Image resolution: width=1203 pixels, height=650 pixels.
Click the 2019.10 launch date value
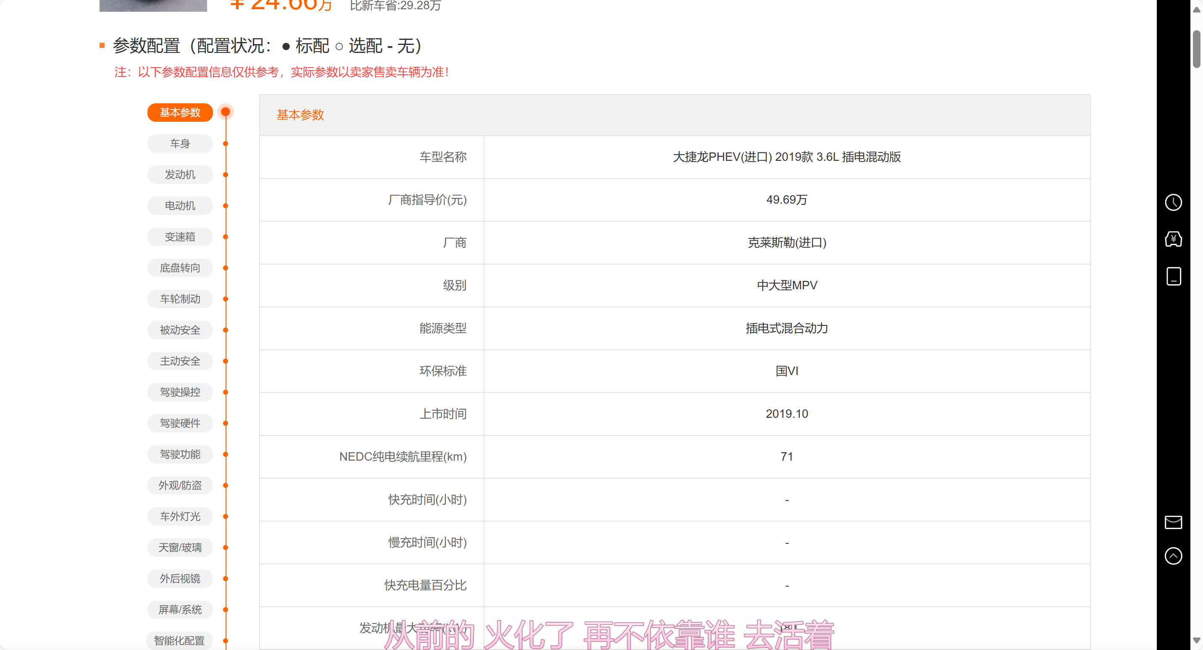pos(786,414)
